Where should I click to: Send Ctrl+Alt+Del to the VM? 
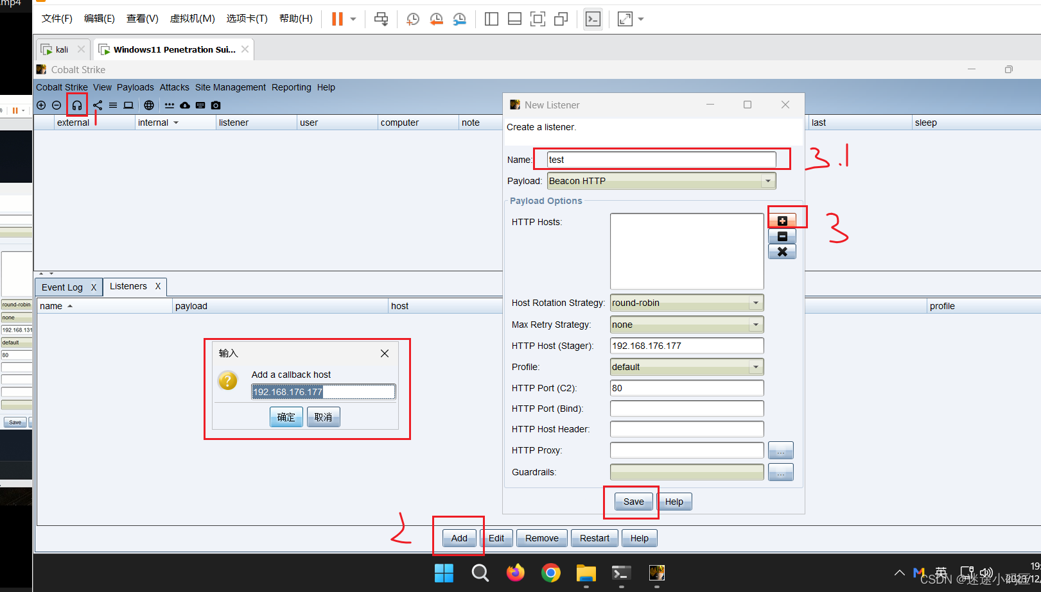(x=381, y=19)
